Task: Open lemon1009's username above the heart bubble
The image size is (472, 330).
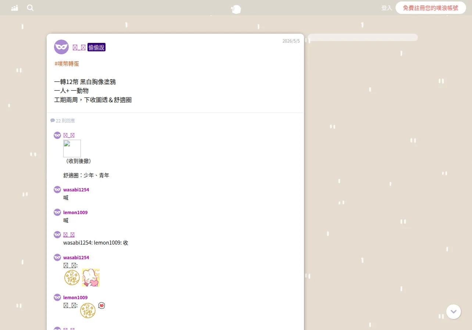Action: [x=75, y=297]
